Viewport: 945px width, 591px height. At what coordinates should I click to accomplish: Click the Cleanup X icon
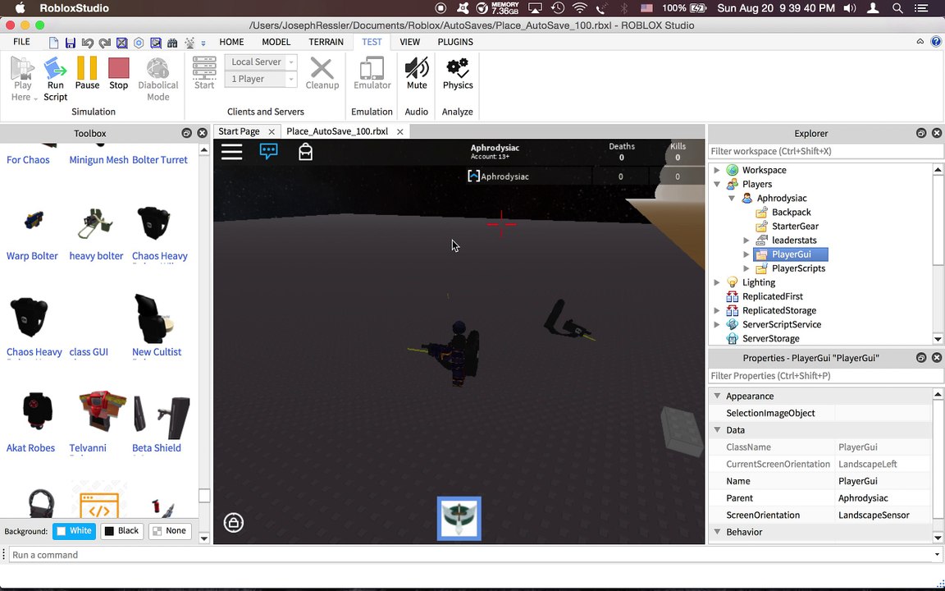322,68
